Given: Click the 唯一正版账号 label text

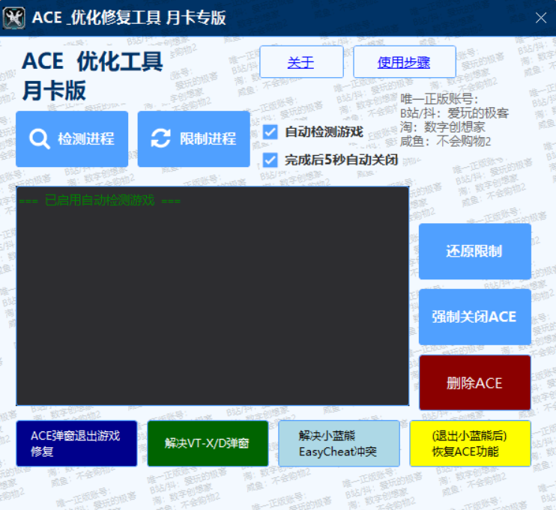Looking at the screenshot, I should (439, 99).
